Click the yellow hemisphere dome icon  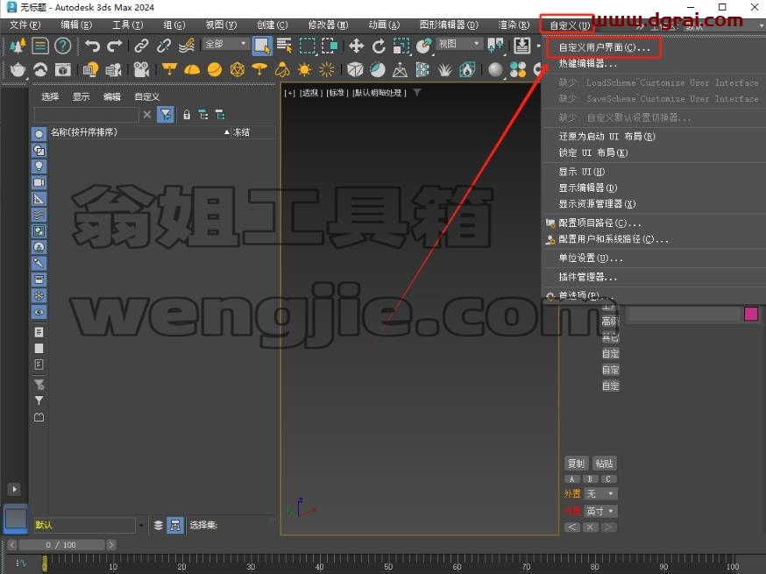192,70
